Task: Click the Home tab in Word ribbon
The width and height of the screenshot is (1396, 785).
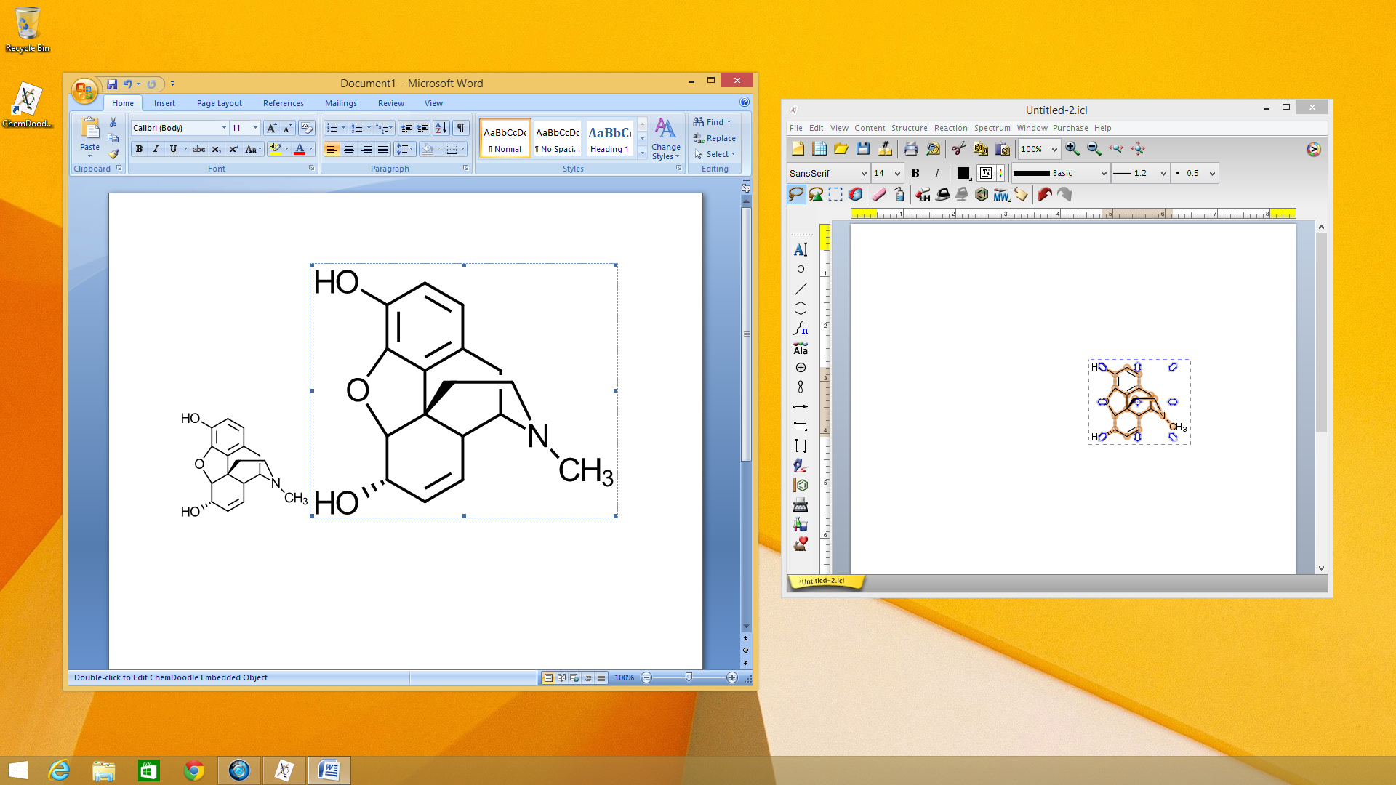Action: [121, 102]
